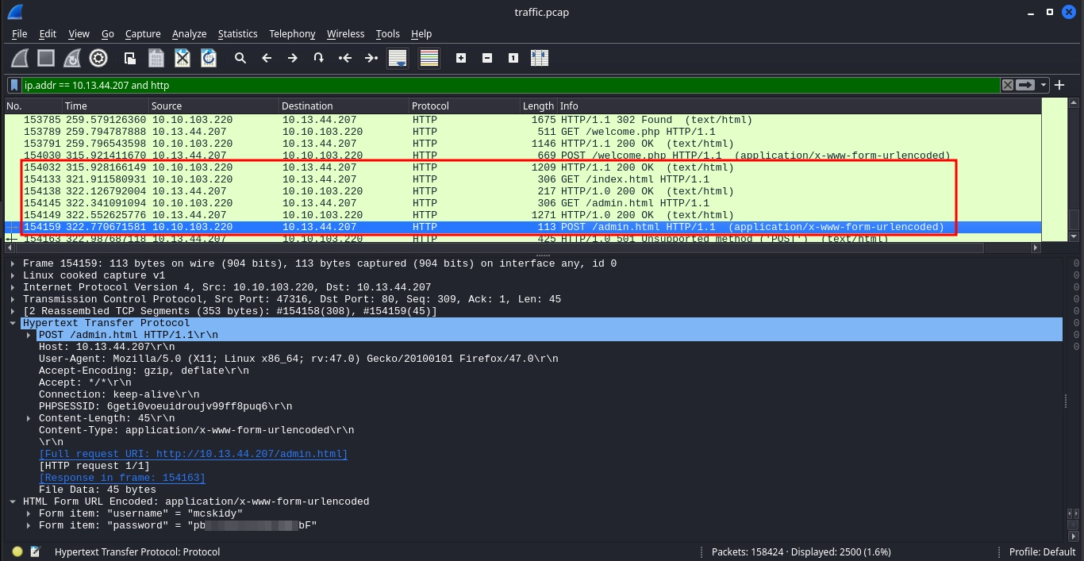The width and height of the screenshot is (1084, 561).
Task: Expand the username form item
Action: pos(30,513)
